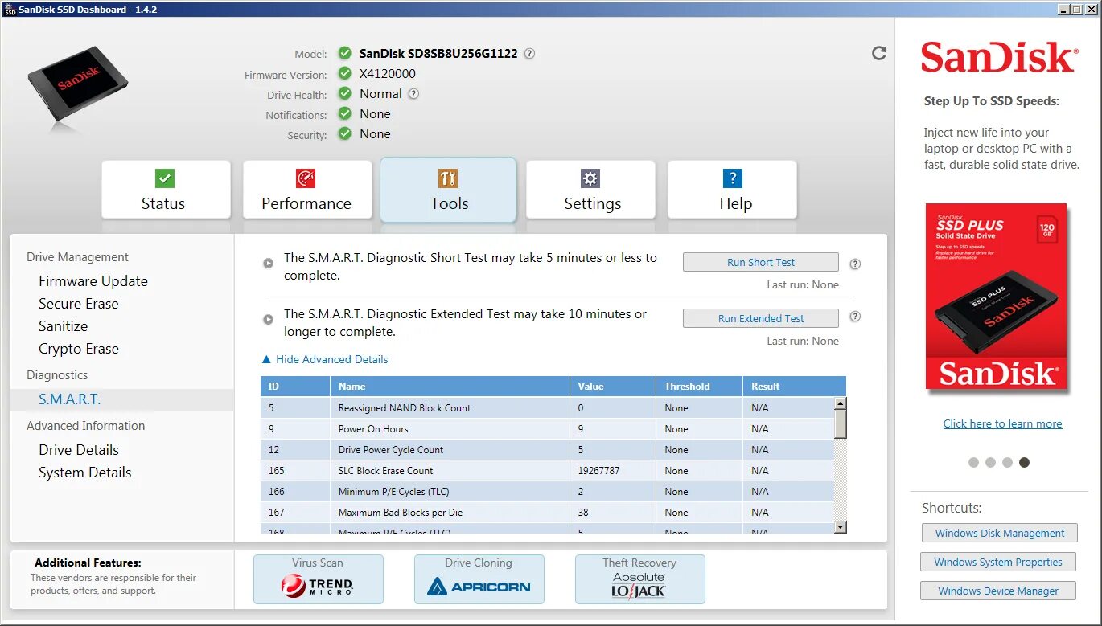Select Secure Erase in the sidebar

tap(79, 304)
